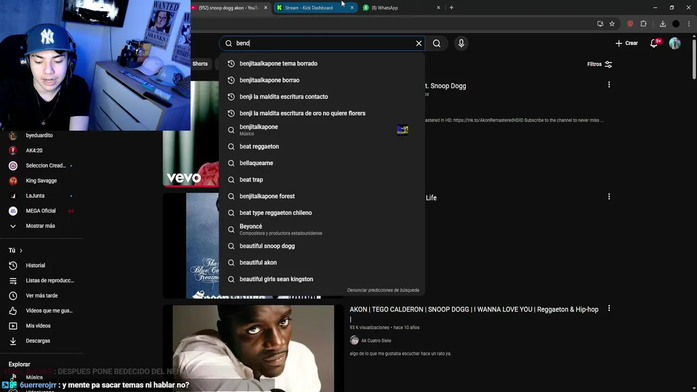Open Videos que me gustan
This screenshot has width=697, height=392.
click(49, 311)
